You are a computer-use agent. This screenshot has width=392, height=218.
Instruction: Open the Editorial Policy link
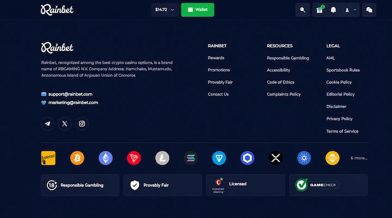340,94
